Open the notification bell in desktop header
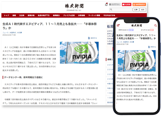 106,4
